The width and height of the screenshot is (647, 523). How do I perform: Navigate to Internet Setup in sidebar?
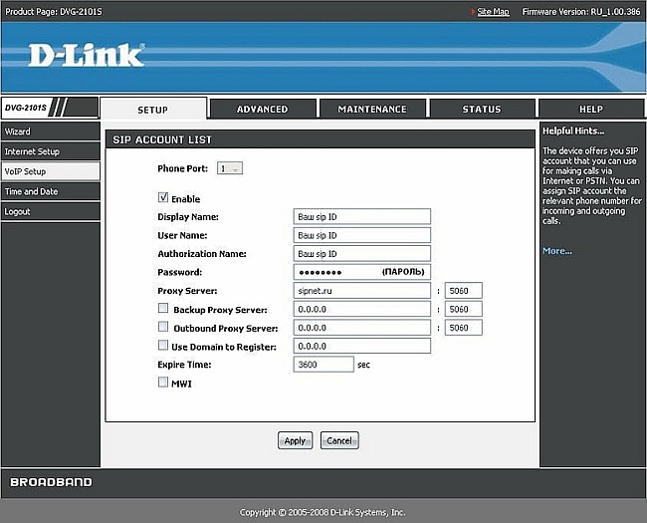50,151
